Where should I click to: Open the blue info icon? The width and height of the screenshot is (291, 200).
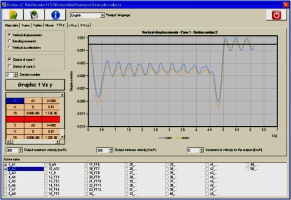(56, 15)
